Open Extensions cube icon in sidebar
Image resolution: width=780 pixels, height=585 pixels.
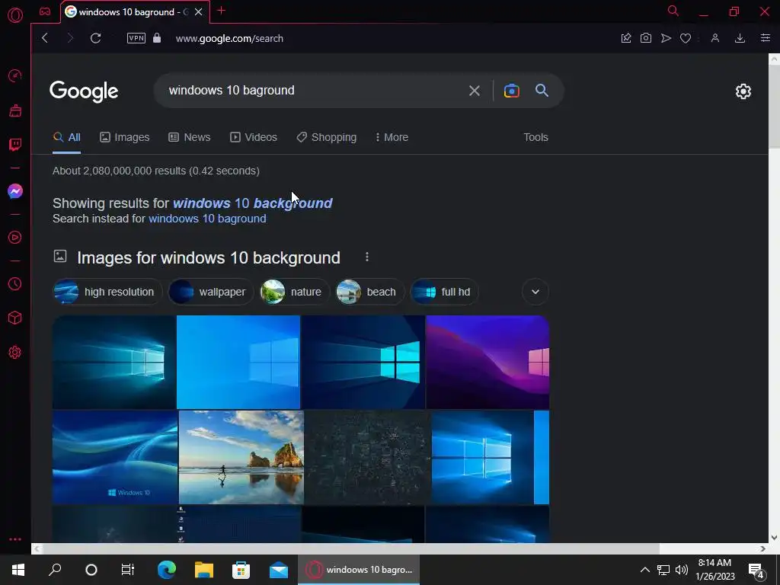pos(15,318)
